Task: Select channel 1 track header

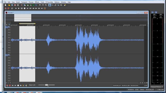Action: pyautogui.click(x=7, y=27)
